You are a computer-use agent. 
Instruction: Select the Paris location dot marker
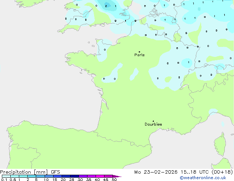[140, 52]
